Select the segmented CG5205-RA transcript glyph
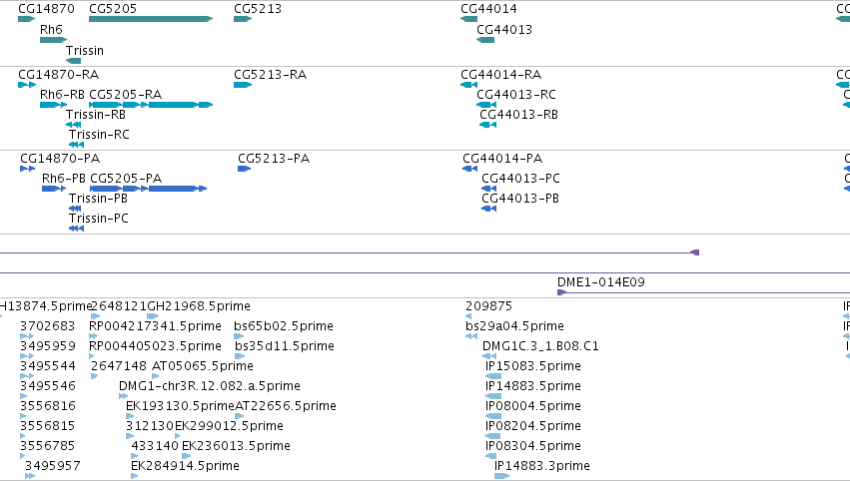The width and height of the screenshot is (850, 481). pos(151,105)
